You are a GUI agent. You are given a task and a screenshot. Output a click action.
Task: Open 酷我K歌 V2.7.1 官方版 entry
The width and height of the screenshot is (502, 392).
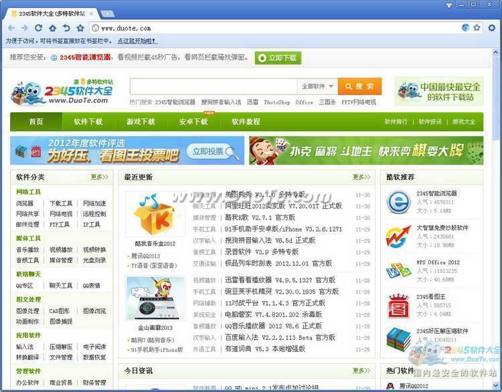coord(260,217)
